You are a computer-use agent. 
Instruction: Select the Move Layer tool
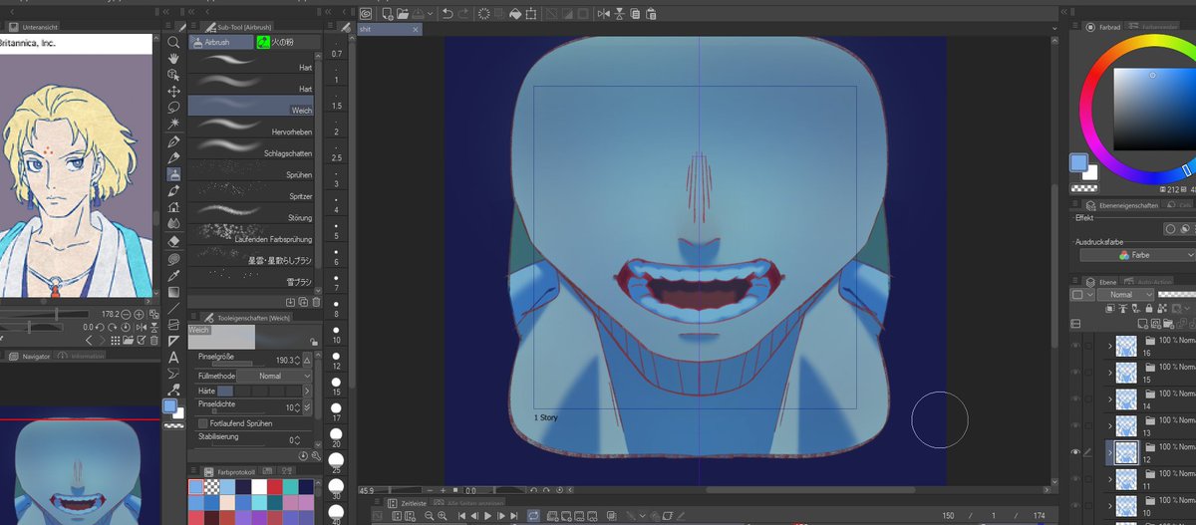[173, 91]
